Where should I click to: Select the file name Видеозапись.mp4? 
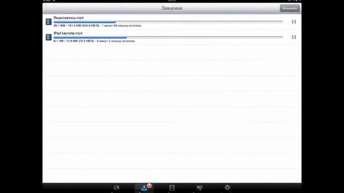pos(68,18)
